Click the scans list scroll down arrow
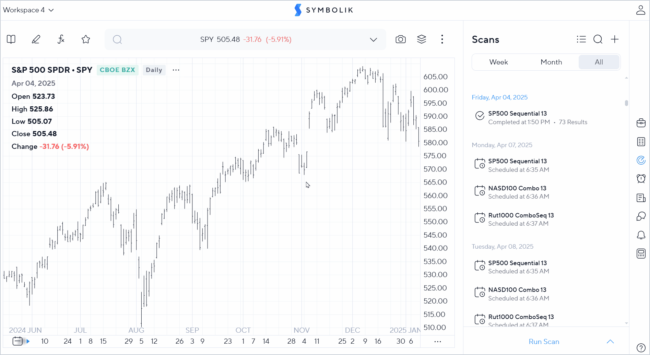Screen dimensions: 650x355 pyautogui.click(x=626, y=323)
